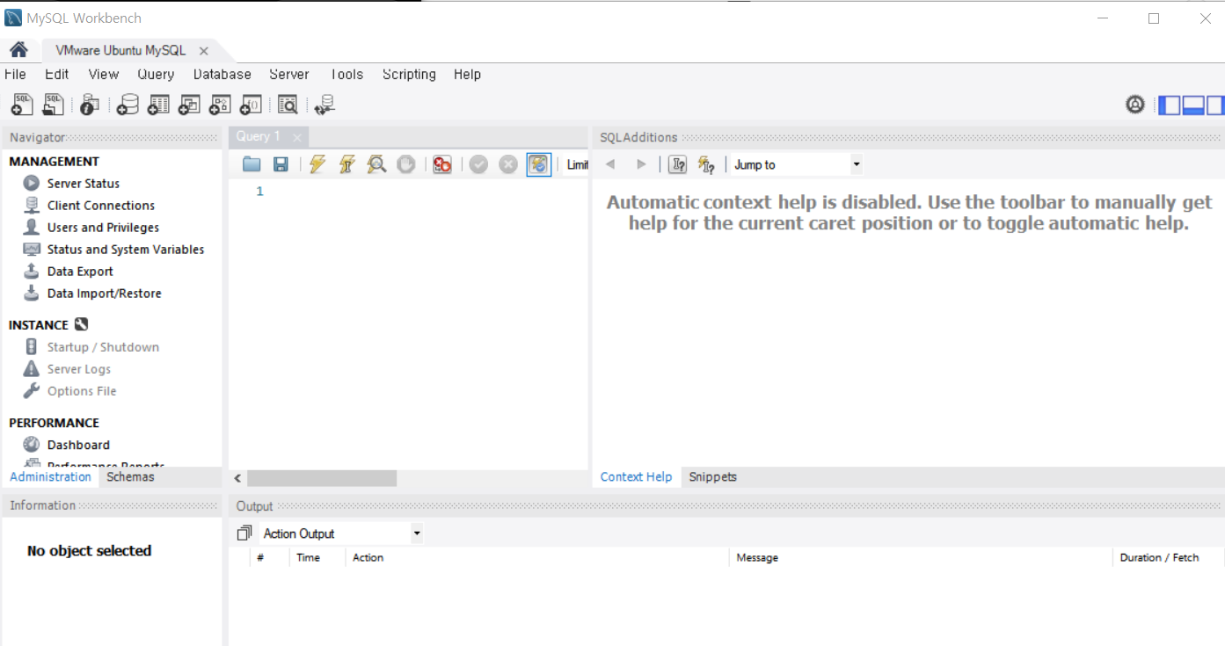Go forward in context help history
The image size is (1225, 646).
(641, 164)
